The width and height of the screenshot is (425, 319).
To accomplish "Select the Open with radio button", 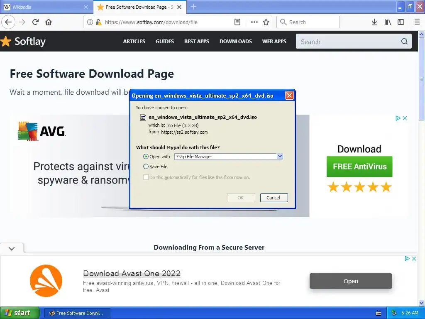I will 146,157.
